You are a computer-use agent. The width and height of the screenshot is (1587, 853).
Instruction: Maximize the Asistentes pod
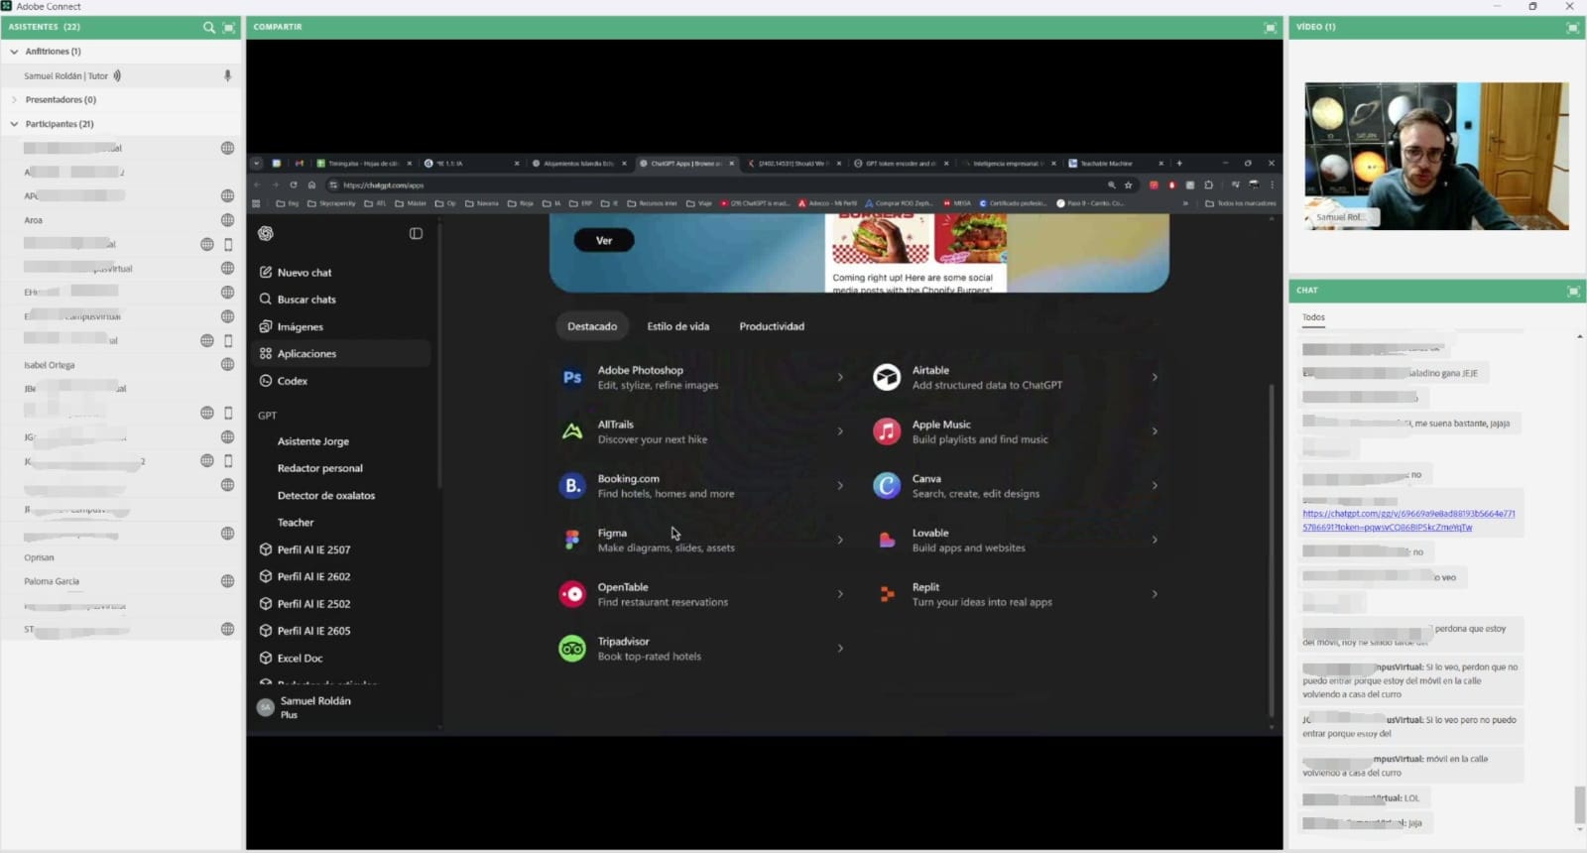[229, 28]
